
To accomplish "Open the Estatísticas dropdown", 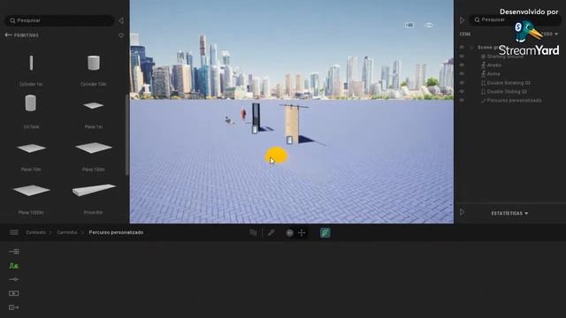I will point(509,214).
